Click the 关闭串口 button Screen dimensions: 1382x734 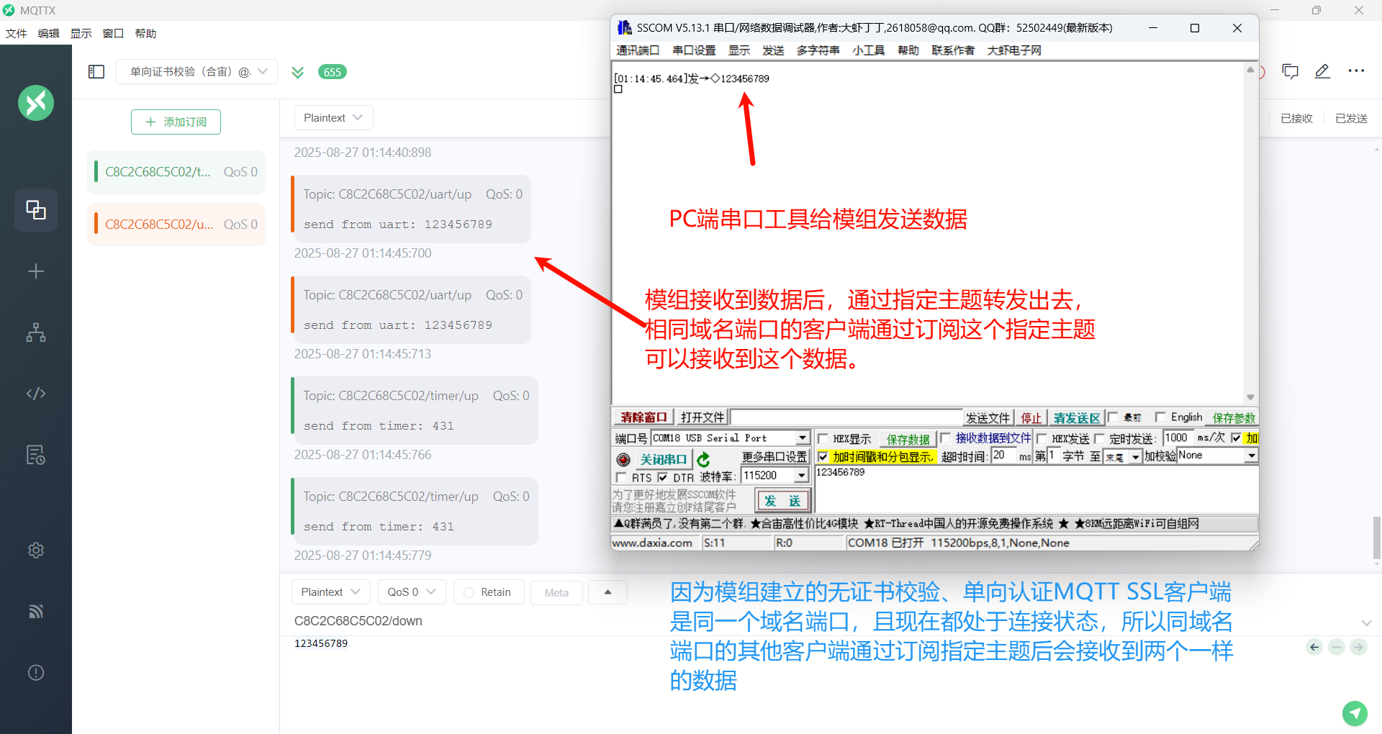coord(663,459)
